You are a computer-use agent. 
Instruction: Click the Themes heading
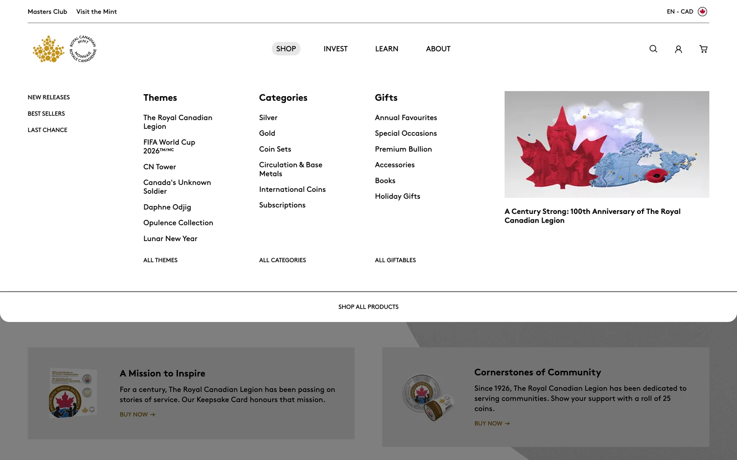[160, 98]
